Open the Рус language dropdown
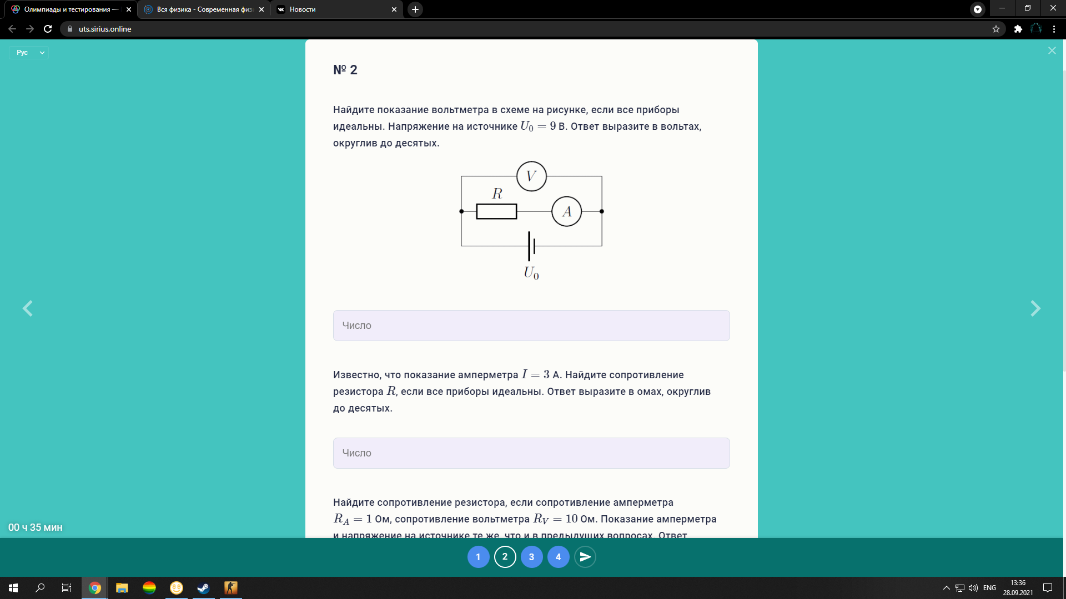The height and width of the screenshot is (599, 1066). click(x=29, y=52)
